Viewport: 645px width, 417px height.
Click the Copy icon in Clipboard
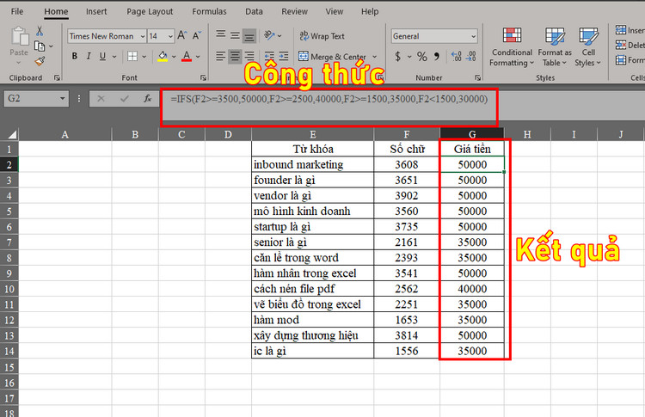[40, 46]
